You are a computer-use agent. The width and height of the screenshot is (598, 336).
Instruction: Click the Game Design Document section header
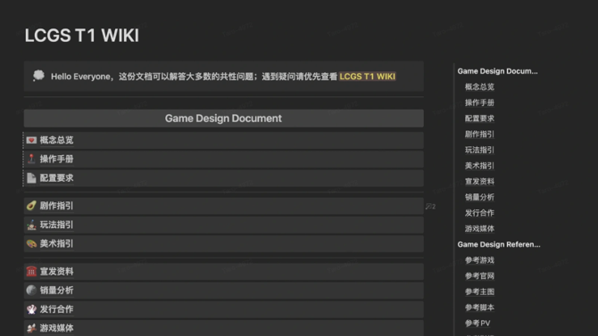[x=223, y=119]
